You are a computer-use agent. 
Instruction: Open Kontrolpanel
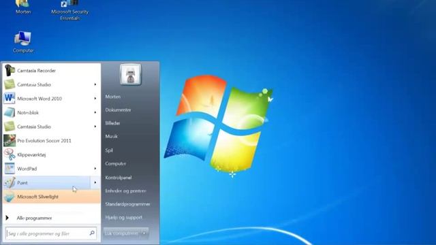coord(118,178)
